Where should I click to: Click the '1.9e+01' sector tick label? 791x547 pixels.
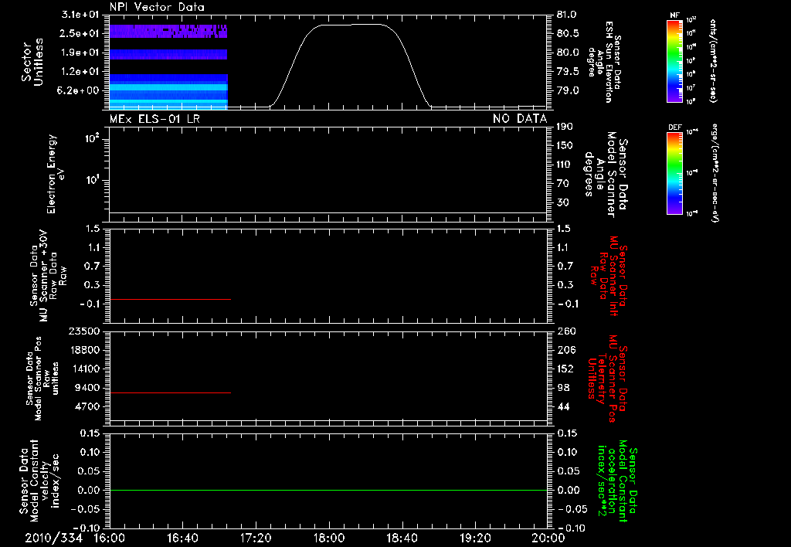click(80, 53)
